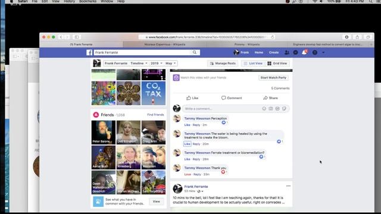Click the Find Friends link
Viewport: 381px width, 214px height.
coord(155,115)
